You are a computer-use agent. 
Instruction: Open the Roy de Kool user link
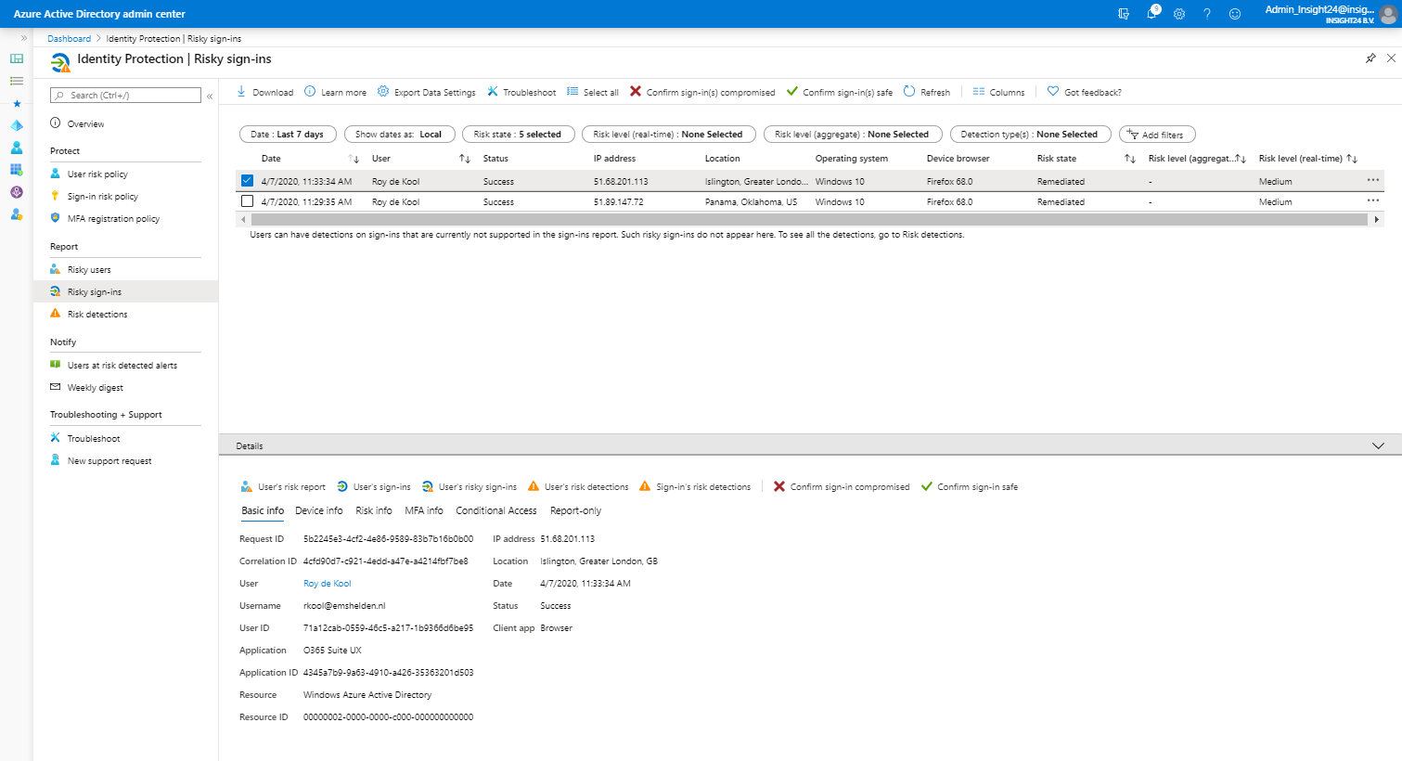pyautogui.click(x=327, y=584)
